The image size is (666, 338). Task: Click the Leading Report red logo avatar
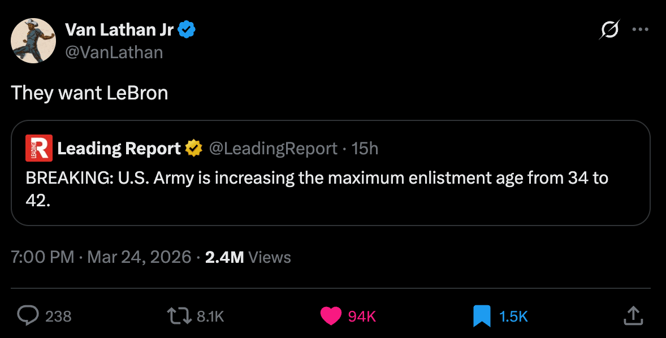[39, 149]
